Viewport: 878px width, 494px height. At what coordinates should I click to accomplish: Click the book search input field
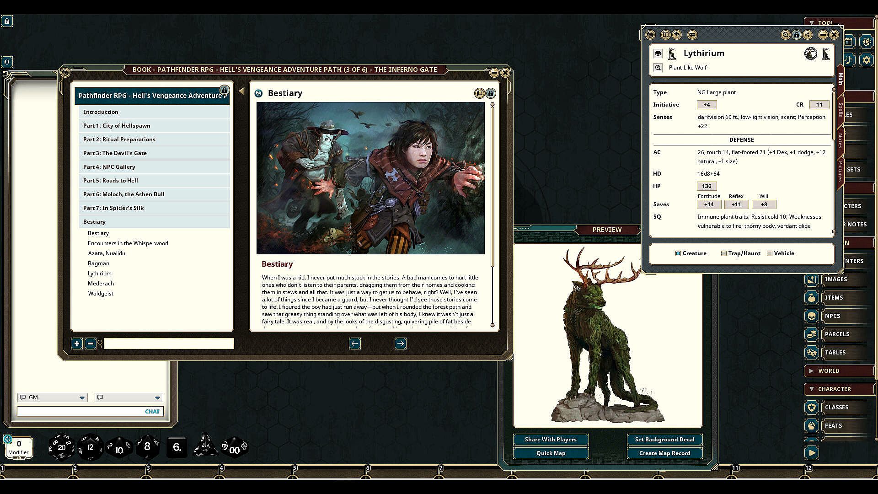coord(169,344)
